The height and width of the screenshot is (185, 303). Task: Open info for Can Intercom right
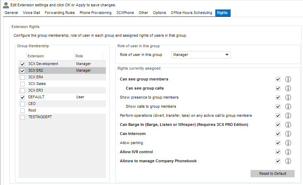click(x=288, y=134)
